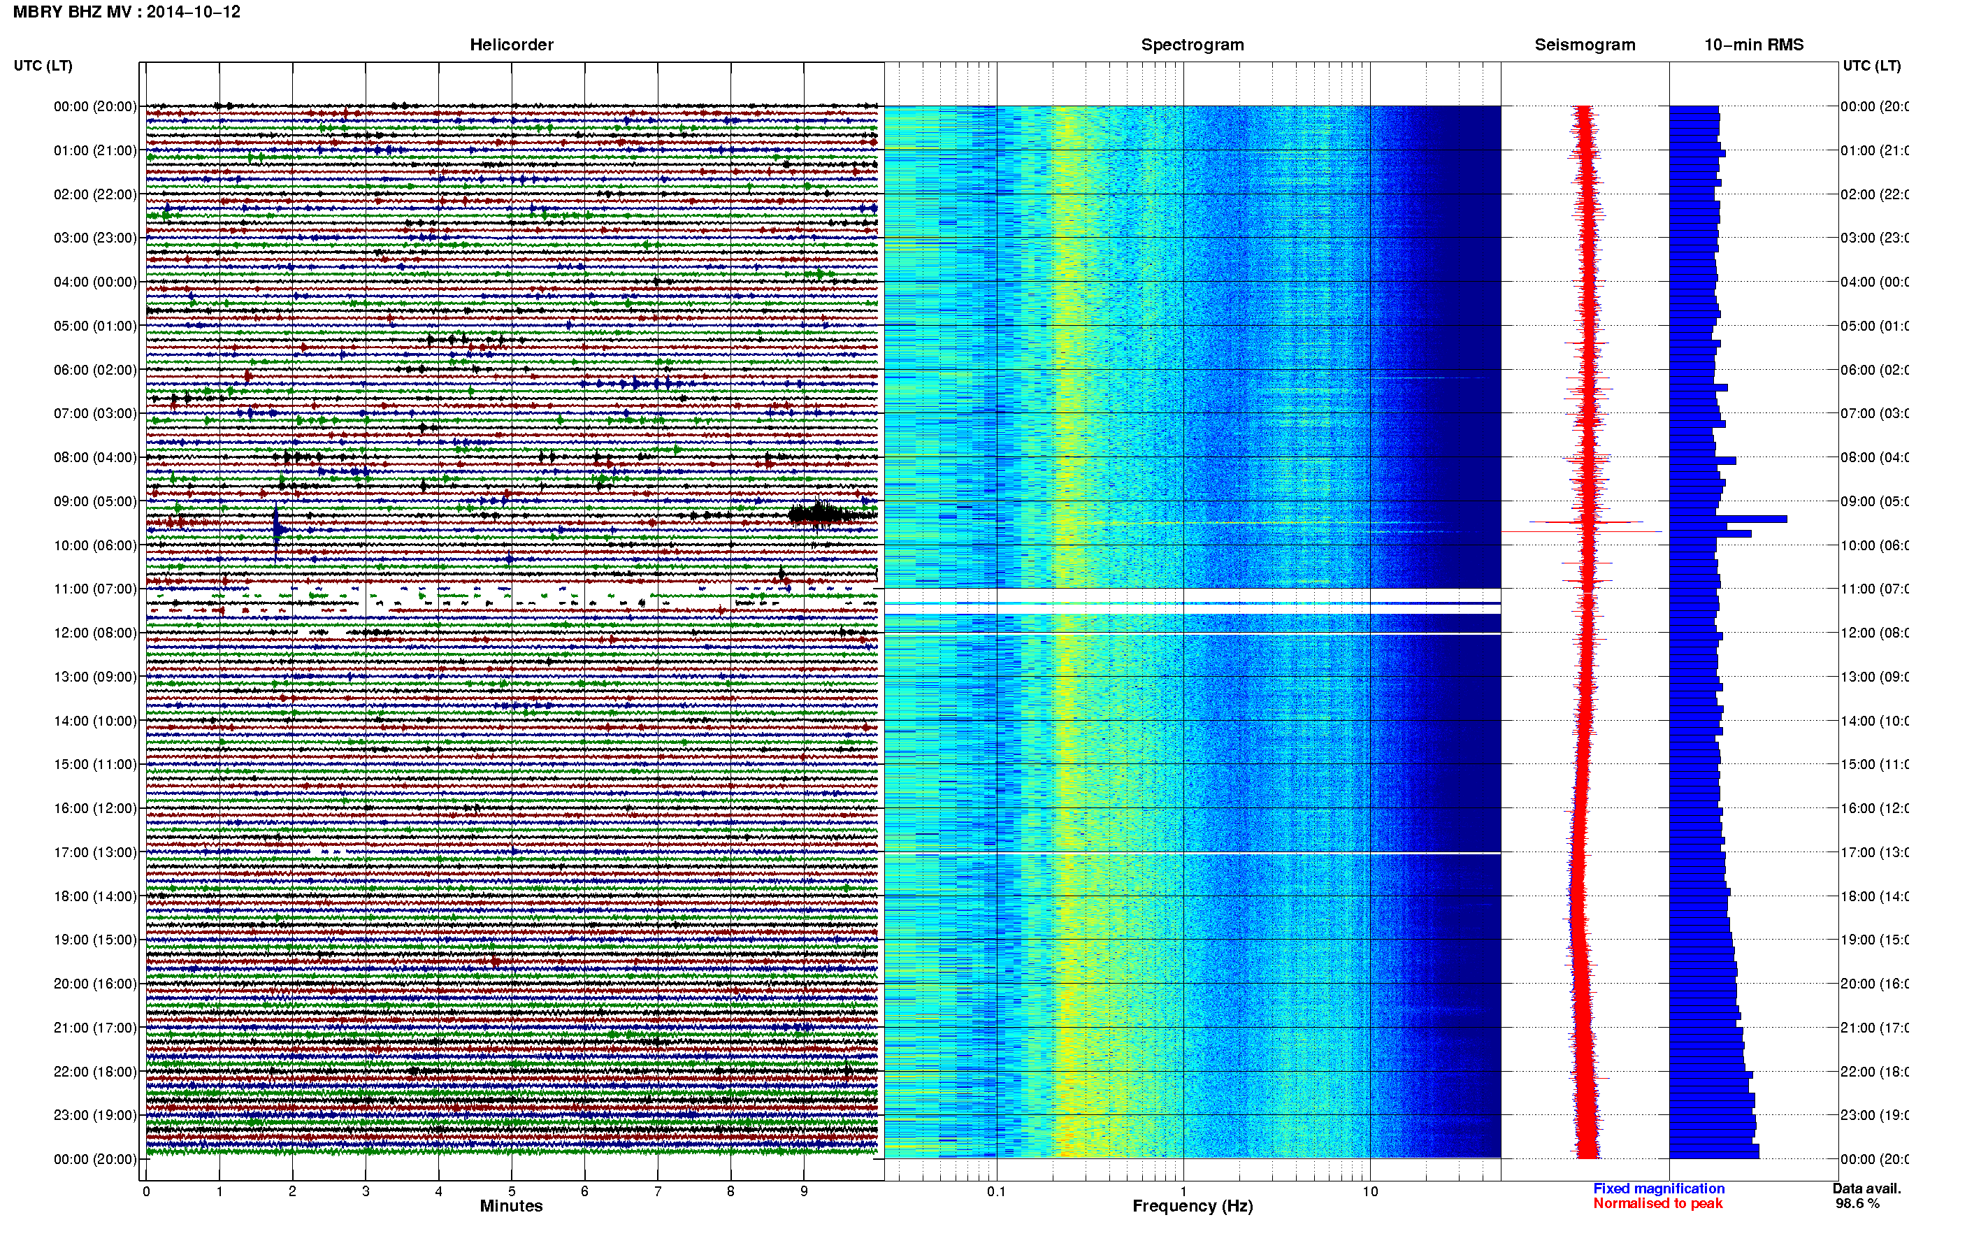Click the left '18:00 (14:00)' time label

[95, 897]
